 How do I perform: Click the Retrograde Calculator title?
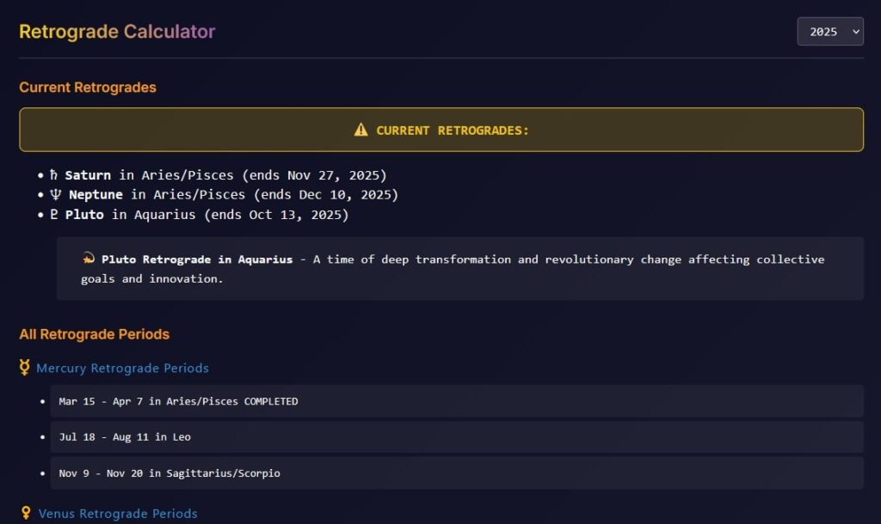click(117, 32)
